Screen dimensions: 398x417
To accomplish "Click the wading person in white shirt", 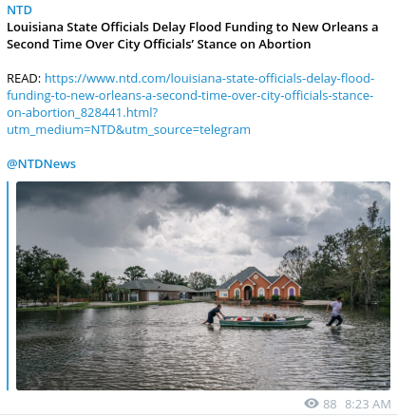I will (x=335, y=312).
